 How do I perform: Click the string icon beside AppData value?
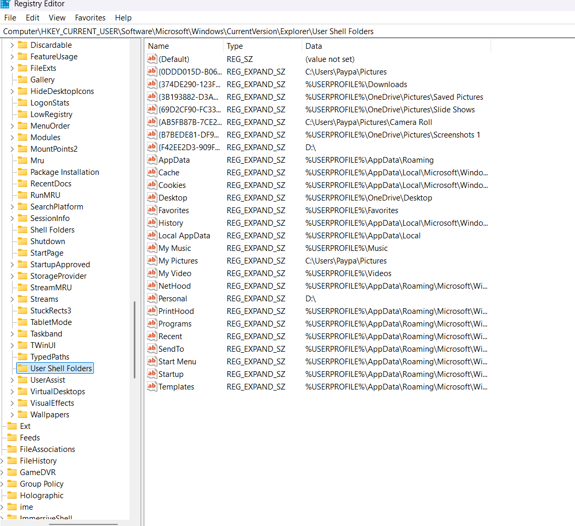click(x=152, y=160)
